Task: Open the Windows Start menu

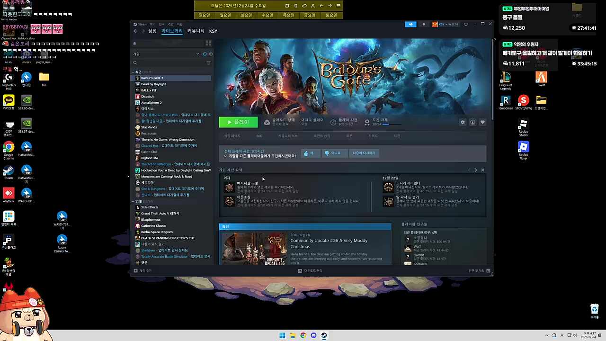Action: tap(282, 336)
